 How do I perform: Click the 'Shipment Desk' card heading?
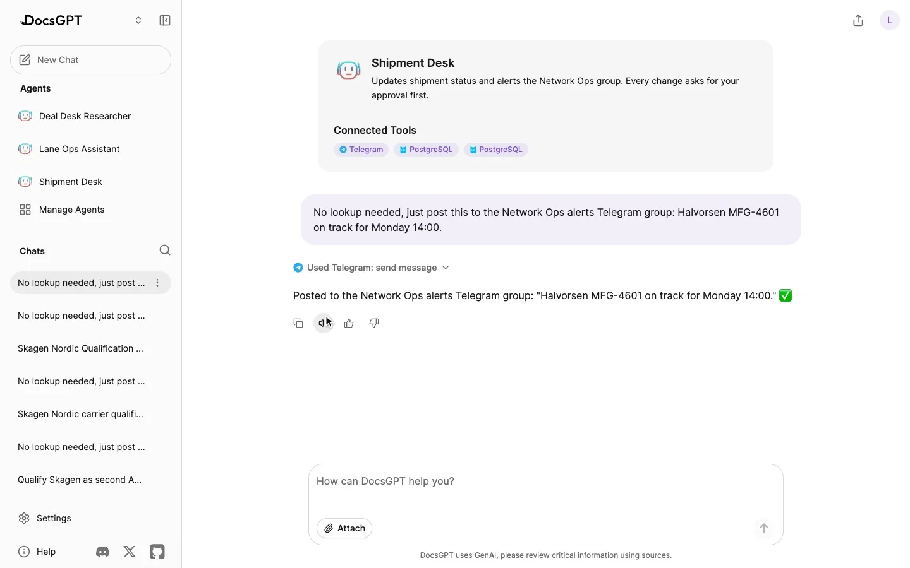(x=413, y=63)
